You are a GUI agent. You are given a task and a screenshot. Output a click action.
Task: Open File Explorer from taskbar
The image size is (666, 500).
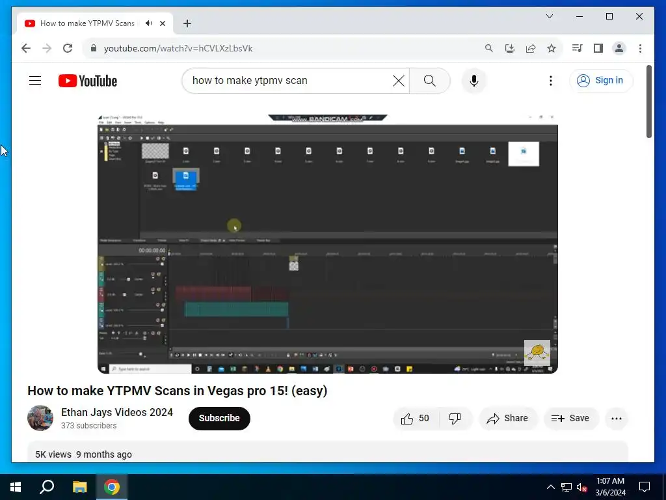click(79, 487)
